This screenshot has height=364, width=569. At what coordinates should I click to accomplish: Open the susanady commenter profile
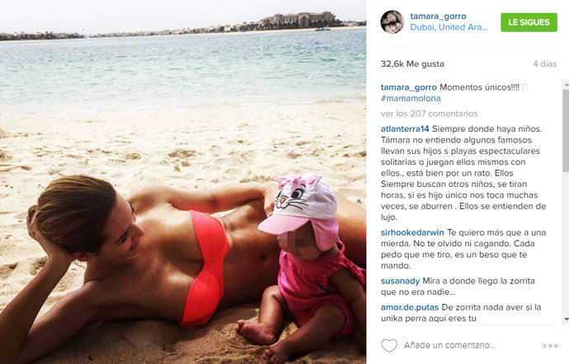[x=400, y=281]
